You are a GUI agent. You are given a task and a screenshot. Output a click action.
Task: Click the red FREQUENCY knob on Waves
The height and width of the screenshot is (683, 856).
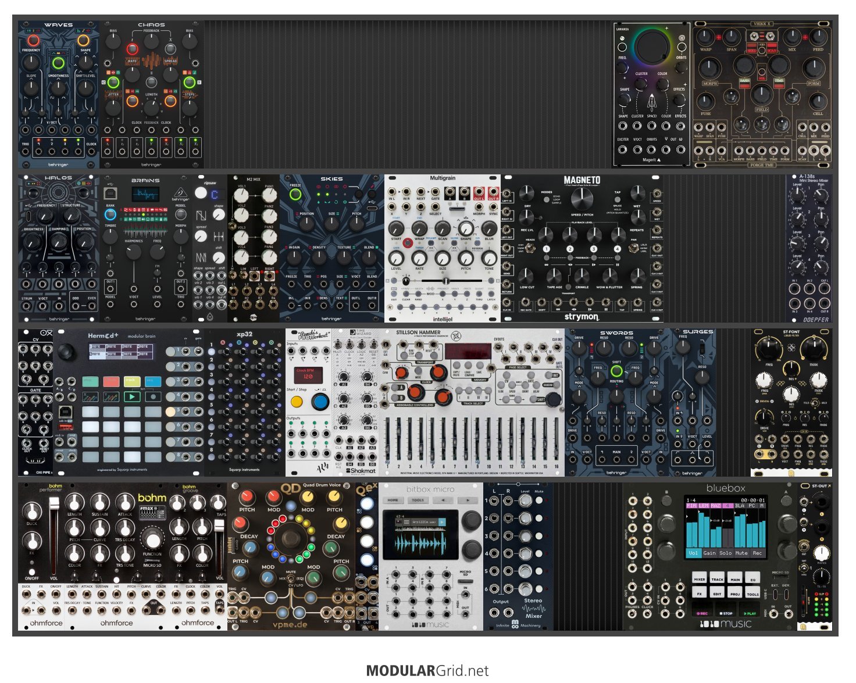coord(33,40)
